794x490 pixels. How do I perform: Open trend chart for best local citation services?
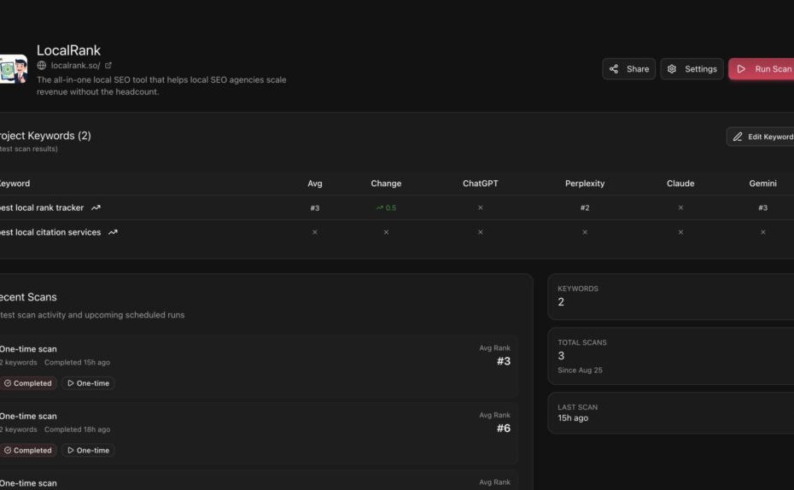(x=113, y=232)
